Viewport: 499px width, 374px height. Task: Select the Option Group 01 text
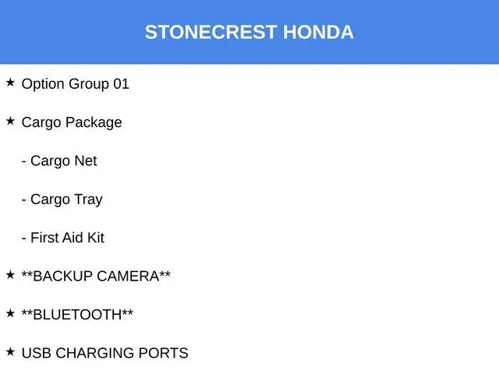[x=75, y=84]
